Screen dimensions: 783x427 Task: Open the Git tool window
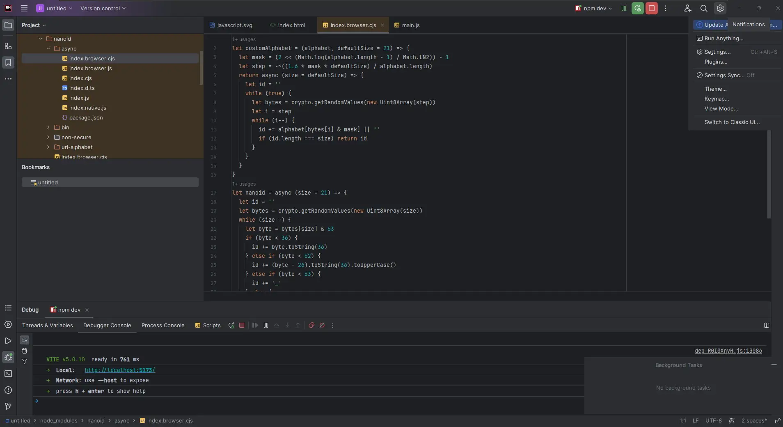(x=8, y=406)
